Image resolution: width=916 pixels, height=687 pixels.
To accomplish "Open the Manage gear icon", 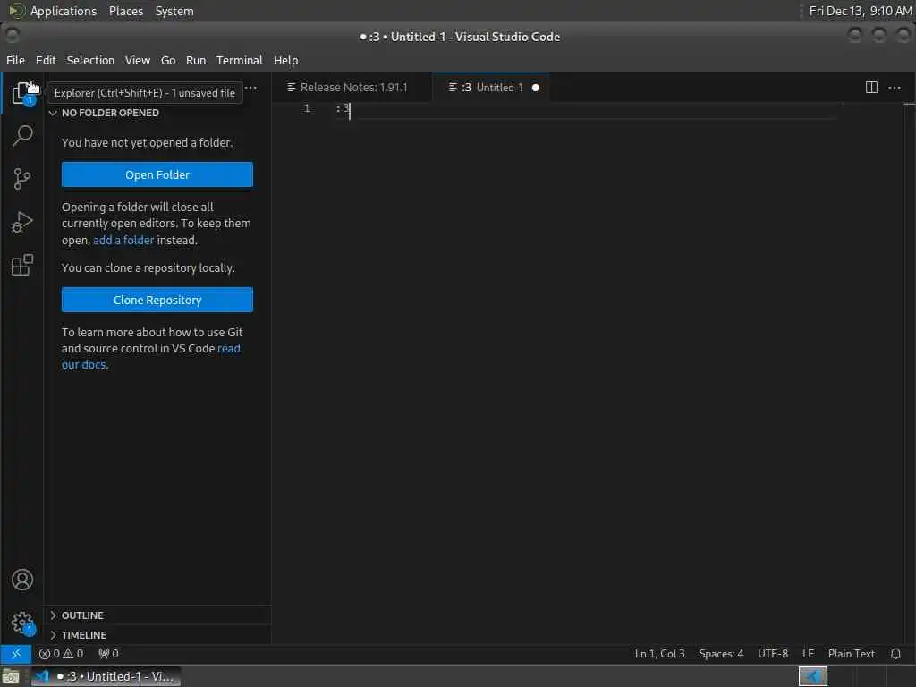I will click(x=22, y=623).
